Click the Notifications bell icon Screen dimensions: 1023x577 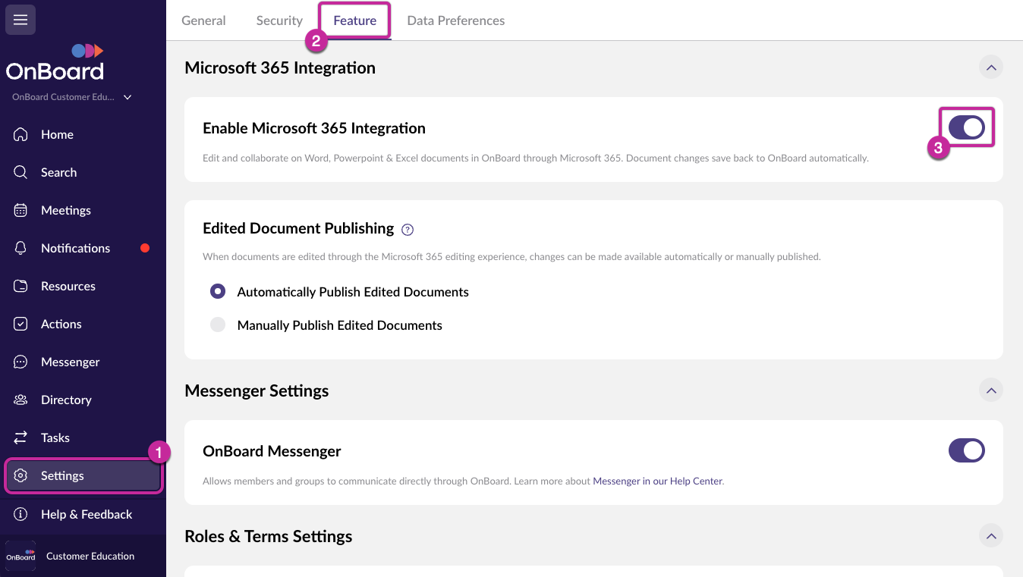[x=20, y=248]
